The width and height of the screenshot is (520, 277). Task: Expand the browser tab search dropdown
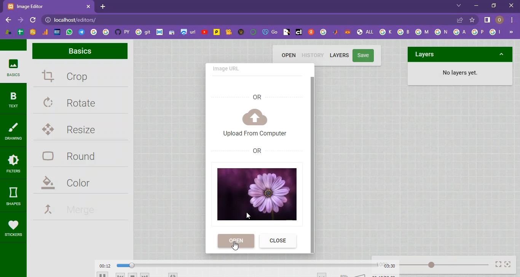(459, 6)
